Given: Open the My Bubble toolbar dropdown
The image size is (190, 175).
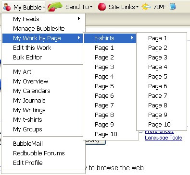Looking at the screenshot, I should point(24,7).
